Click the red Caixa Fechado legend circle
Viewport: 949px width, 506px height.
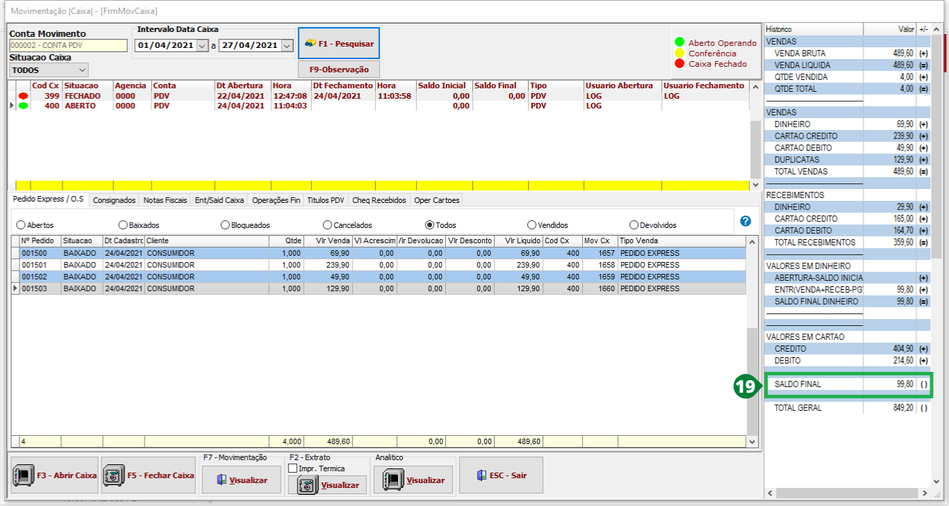coord(680,63)
